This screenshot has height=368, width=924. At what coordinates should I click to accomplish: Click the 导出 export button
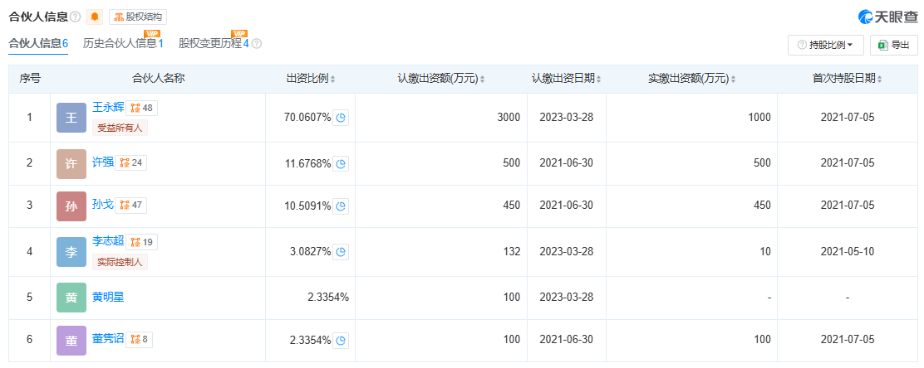pyautogui.click(x=893, y=46)
